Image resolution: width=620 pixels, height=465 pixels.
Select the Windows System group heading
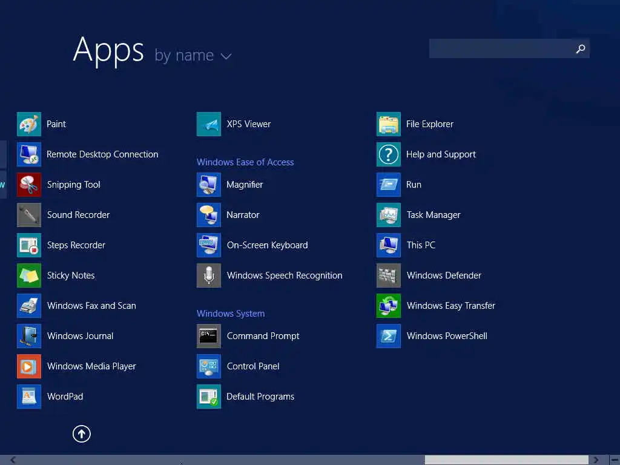point(231,314)
